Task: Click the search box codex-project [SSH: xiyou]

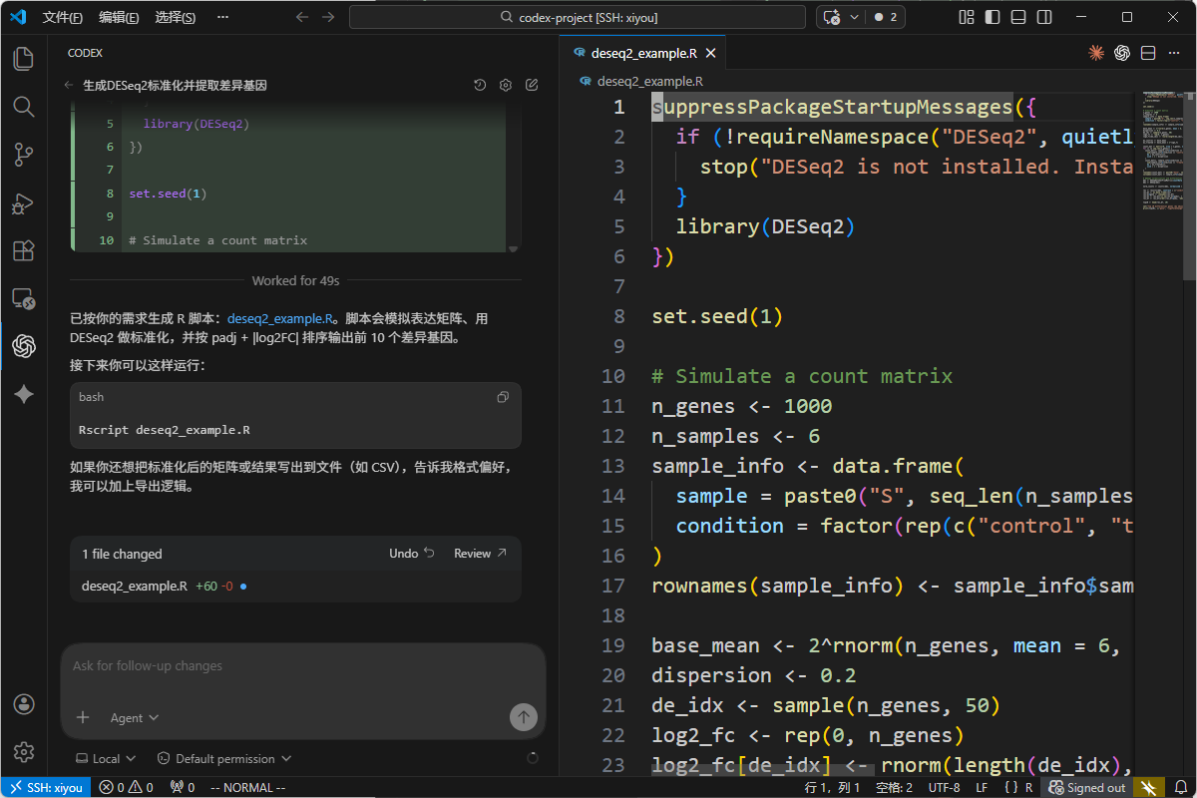Action: [x=578, y=17]
